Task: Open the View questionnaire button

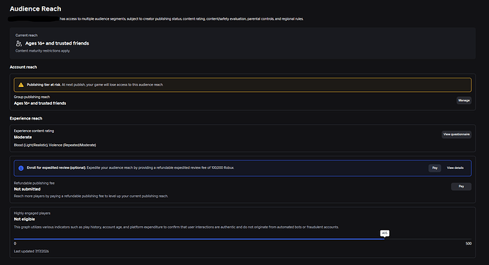Action: [x=456, y=134]
